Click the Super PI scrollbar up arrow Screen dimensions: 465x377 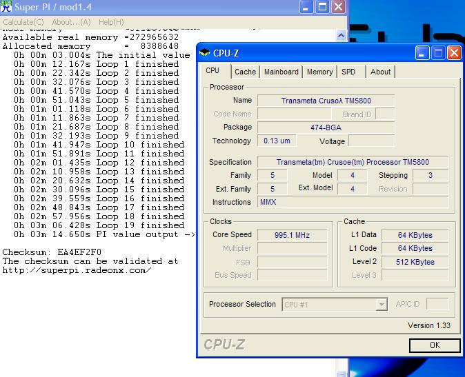(341, 36)
